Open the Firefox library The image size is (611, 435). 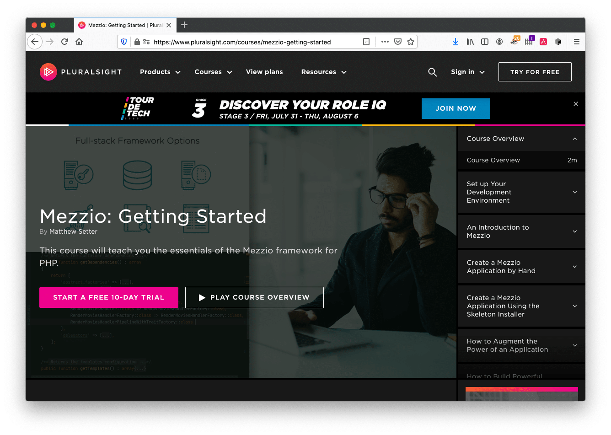[x=470, y=42]
